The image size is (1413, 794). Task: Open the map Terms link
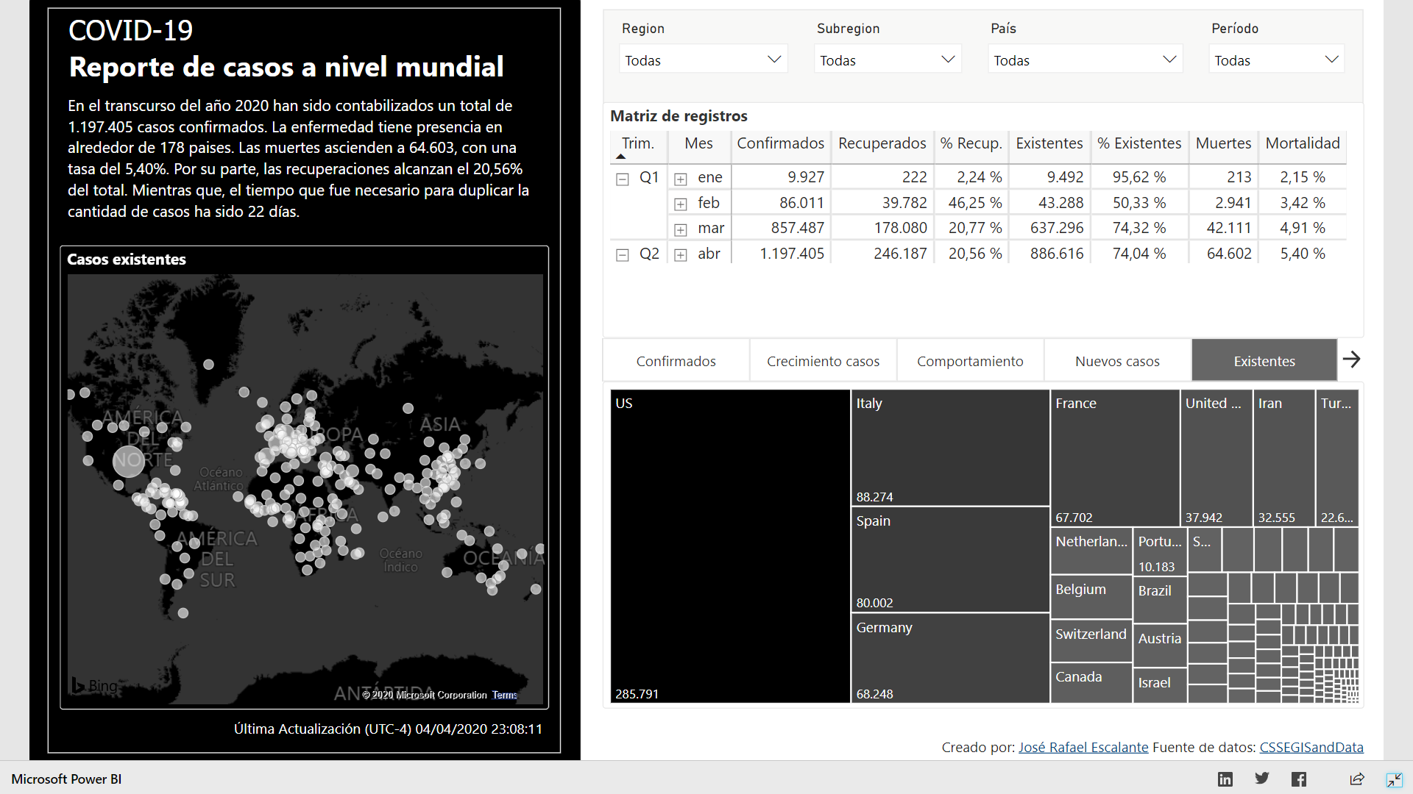[x=505, y=695]
